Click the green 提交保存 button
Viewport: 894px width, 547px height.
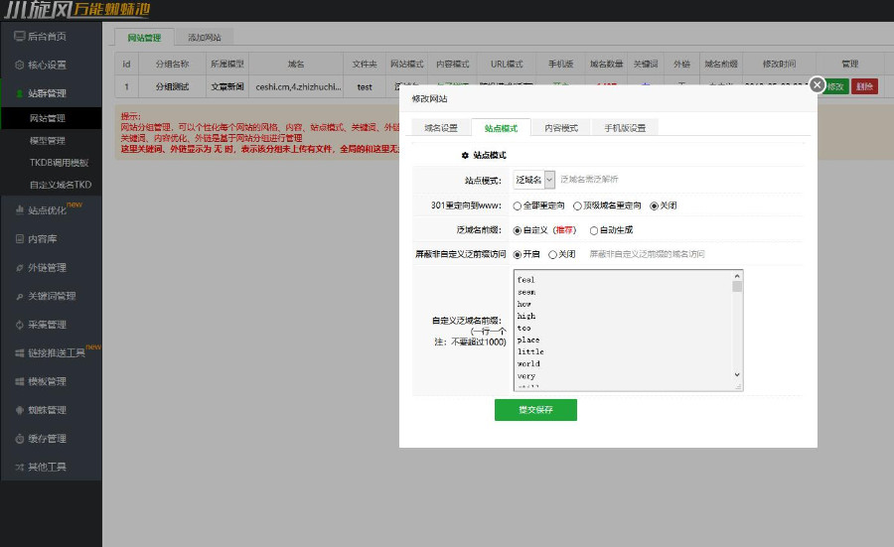point(535,410)
